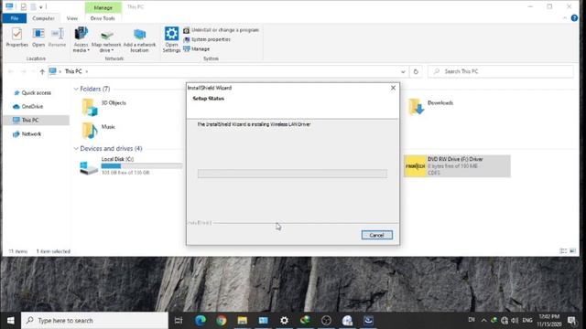
Task: Click the taskbar clock and date
Action: click(549, 321)
